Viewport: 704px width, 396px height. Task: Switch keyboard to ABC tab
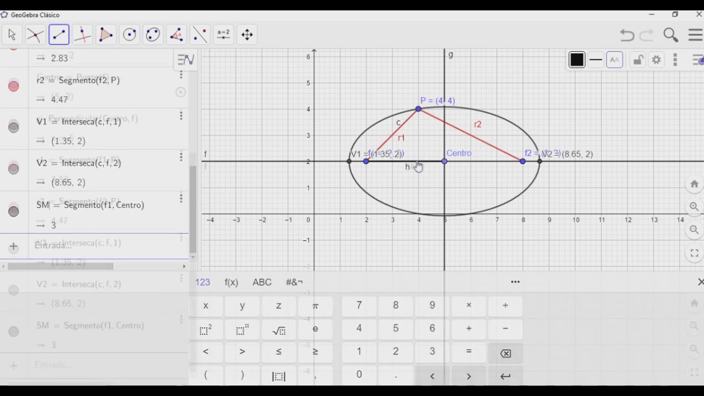pos(262,282)
